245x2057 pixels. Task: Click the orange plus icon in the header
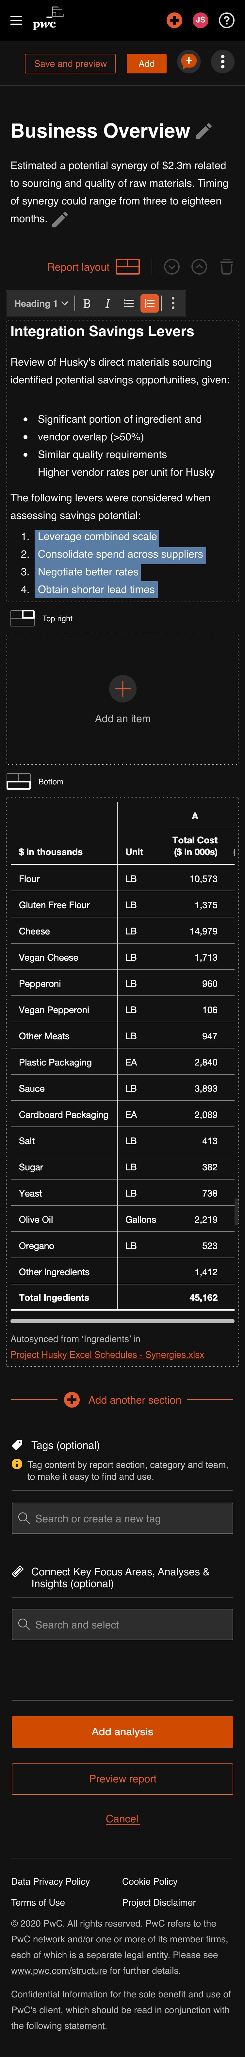point(174,20)
